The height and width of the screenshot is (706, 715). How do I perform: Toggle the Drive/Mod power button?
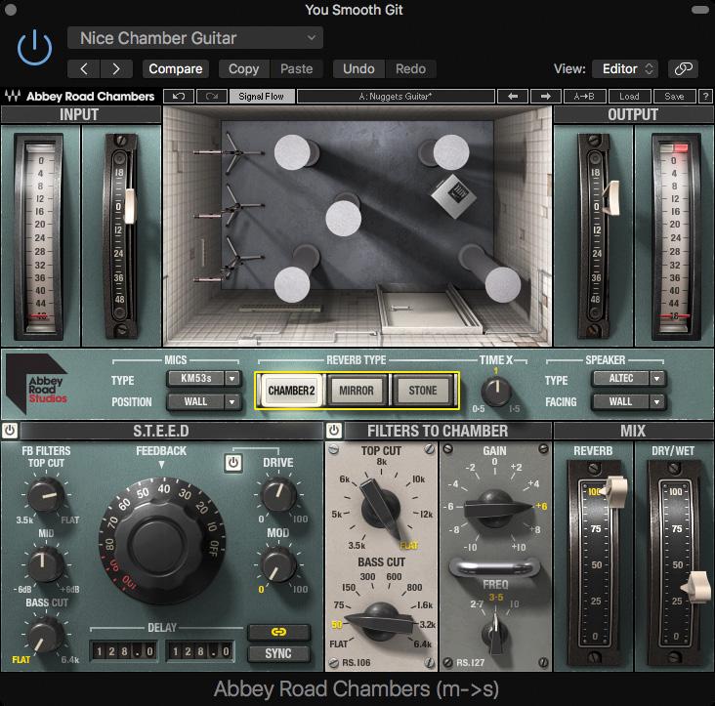point(233,463)
